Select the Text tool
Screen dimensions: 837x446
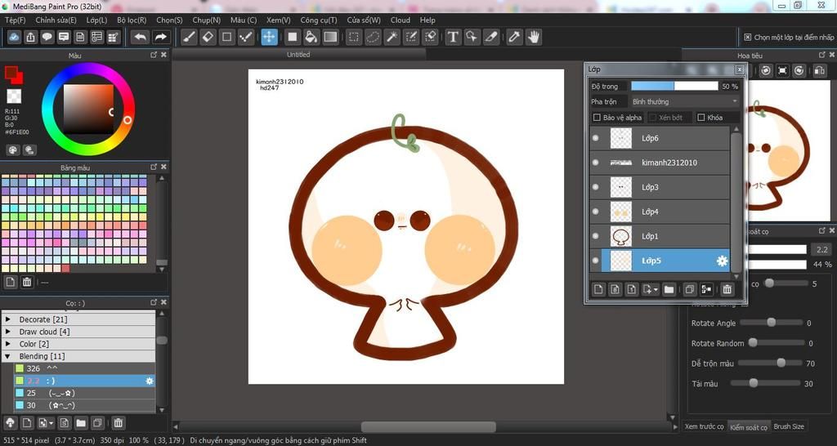(453, 37)
